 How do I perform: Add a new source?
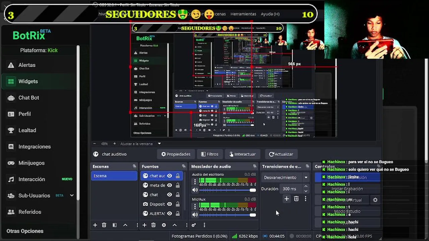pos(144,225)
